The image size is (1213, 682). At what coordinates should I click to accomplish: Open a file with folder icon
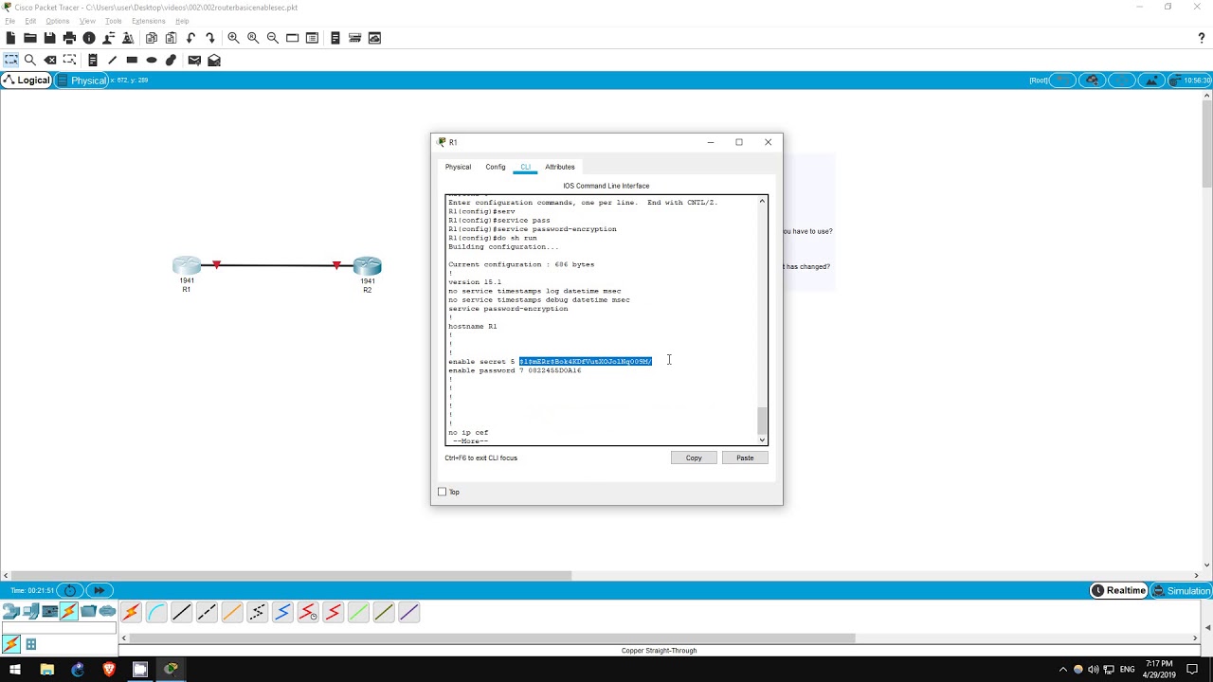(30, 38)
